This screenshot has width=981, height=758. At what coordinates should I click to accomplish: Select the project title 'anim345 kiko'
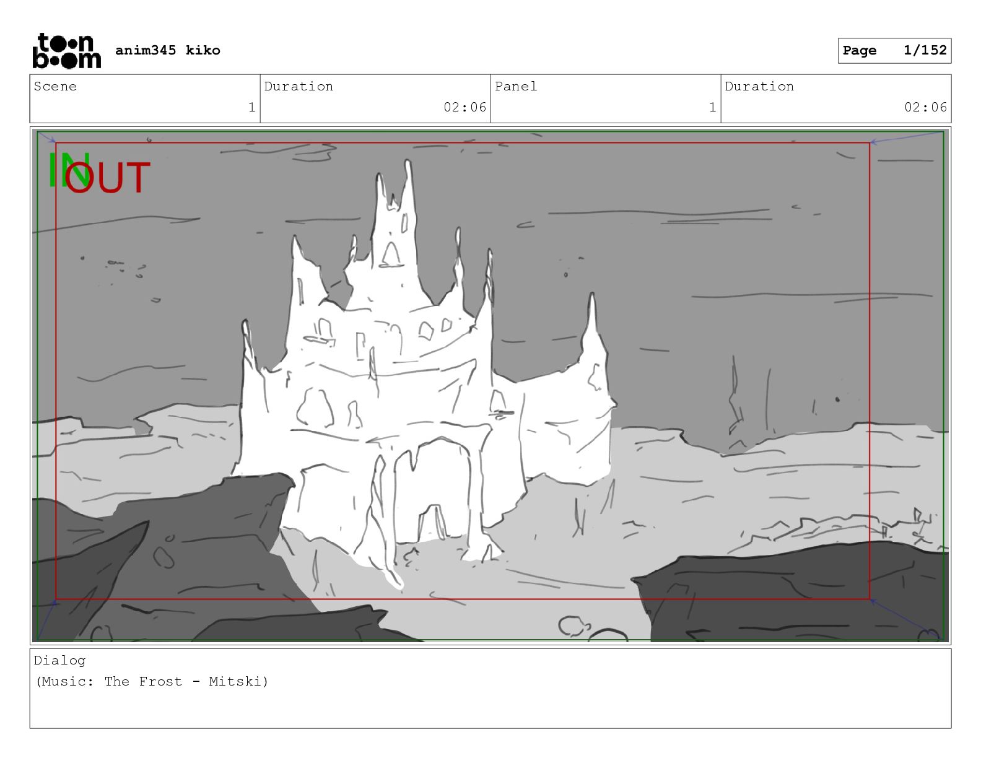pyautogui.click(x=167, y=50)
